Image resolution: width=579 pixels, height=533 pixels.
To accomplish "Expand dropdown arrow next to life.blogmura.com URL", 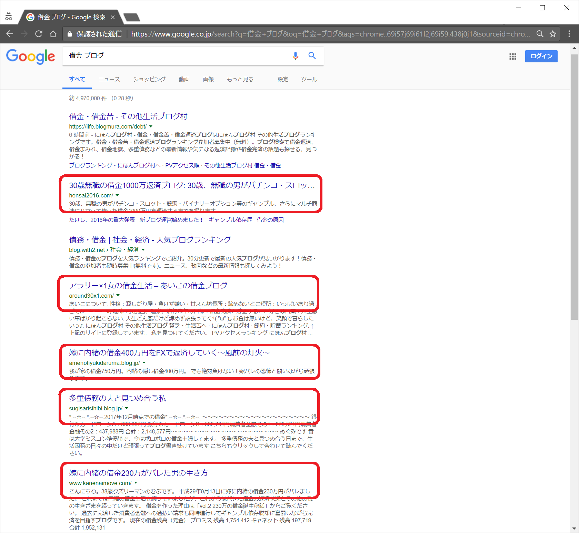I will [x=151, y=127].
